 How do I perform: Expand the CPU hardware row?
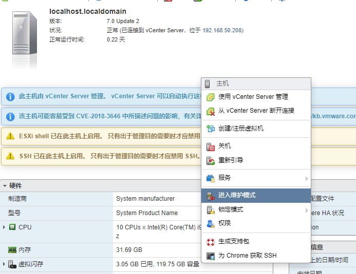click(x=4, y=227)
